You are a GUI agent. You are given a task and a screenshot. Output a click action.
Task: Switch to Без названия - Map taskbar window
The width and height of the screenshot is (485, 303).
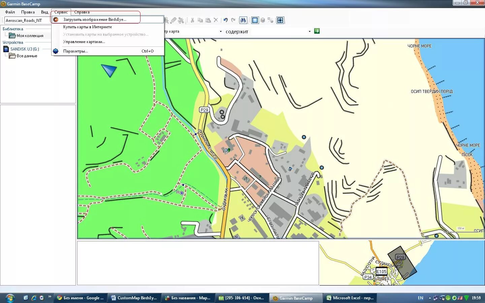[188, 298]
